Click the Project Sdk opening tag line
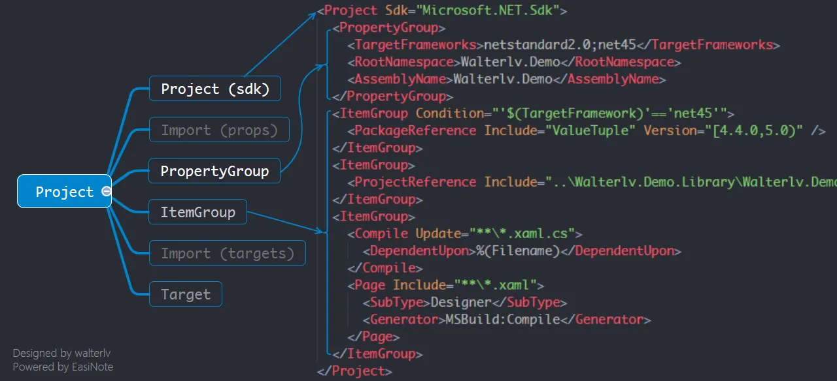 [442, 10]
